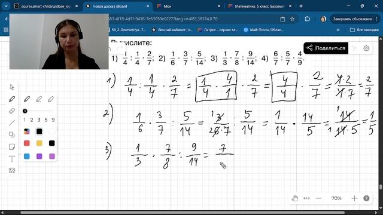Click the send arrow next to share

tap(354, 48)
